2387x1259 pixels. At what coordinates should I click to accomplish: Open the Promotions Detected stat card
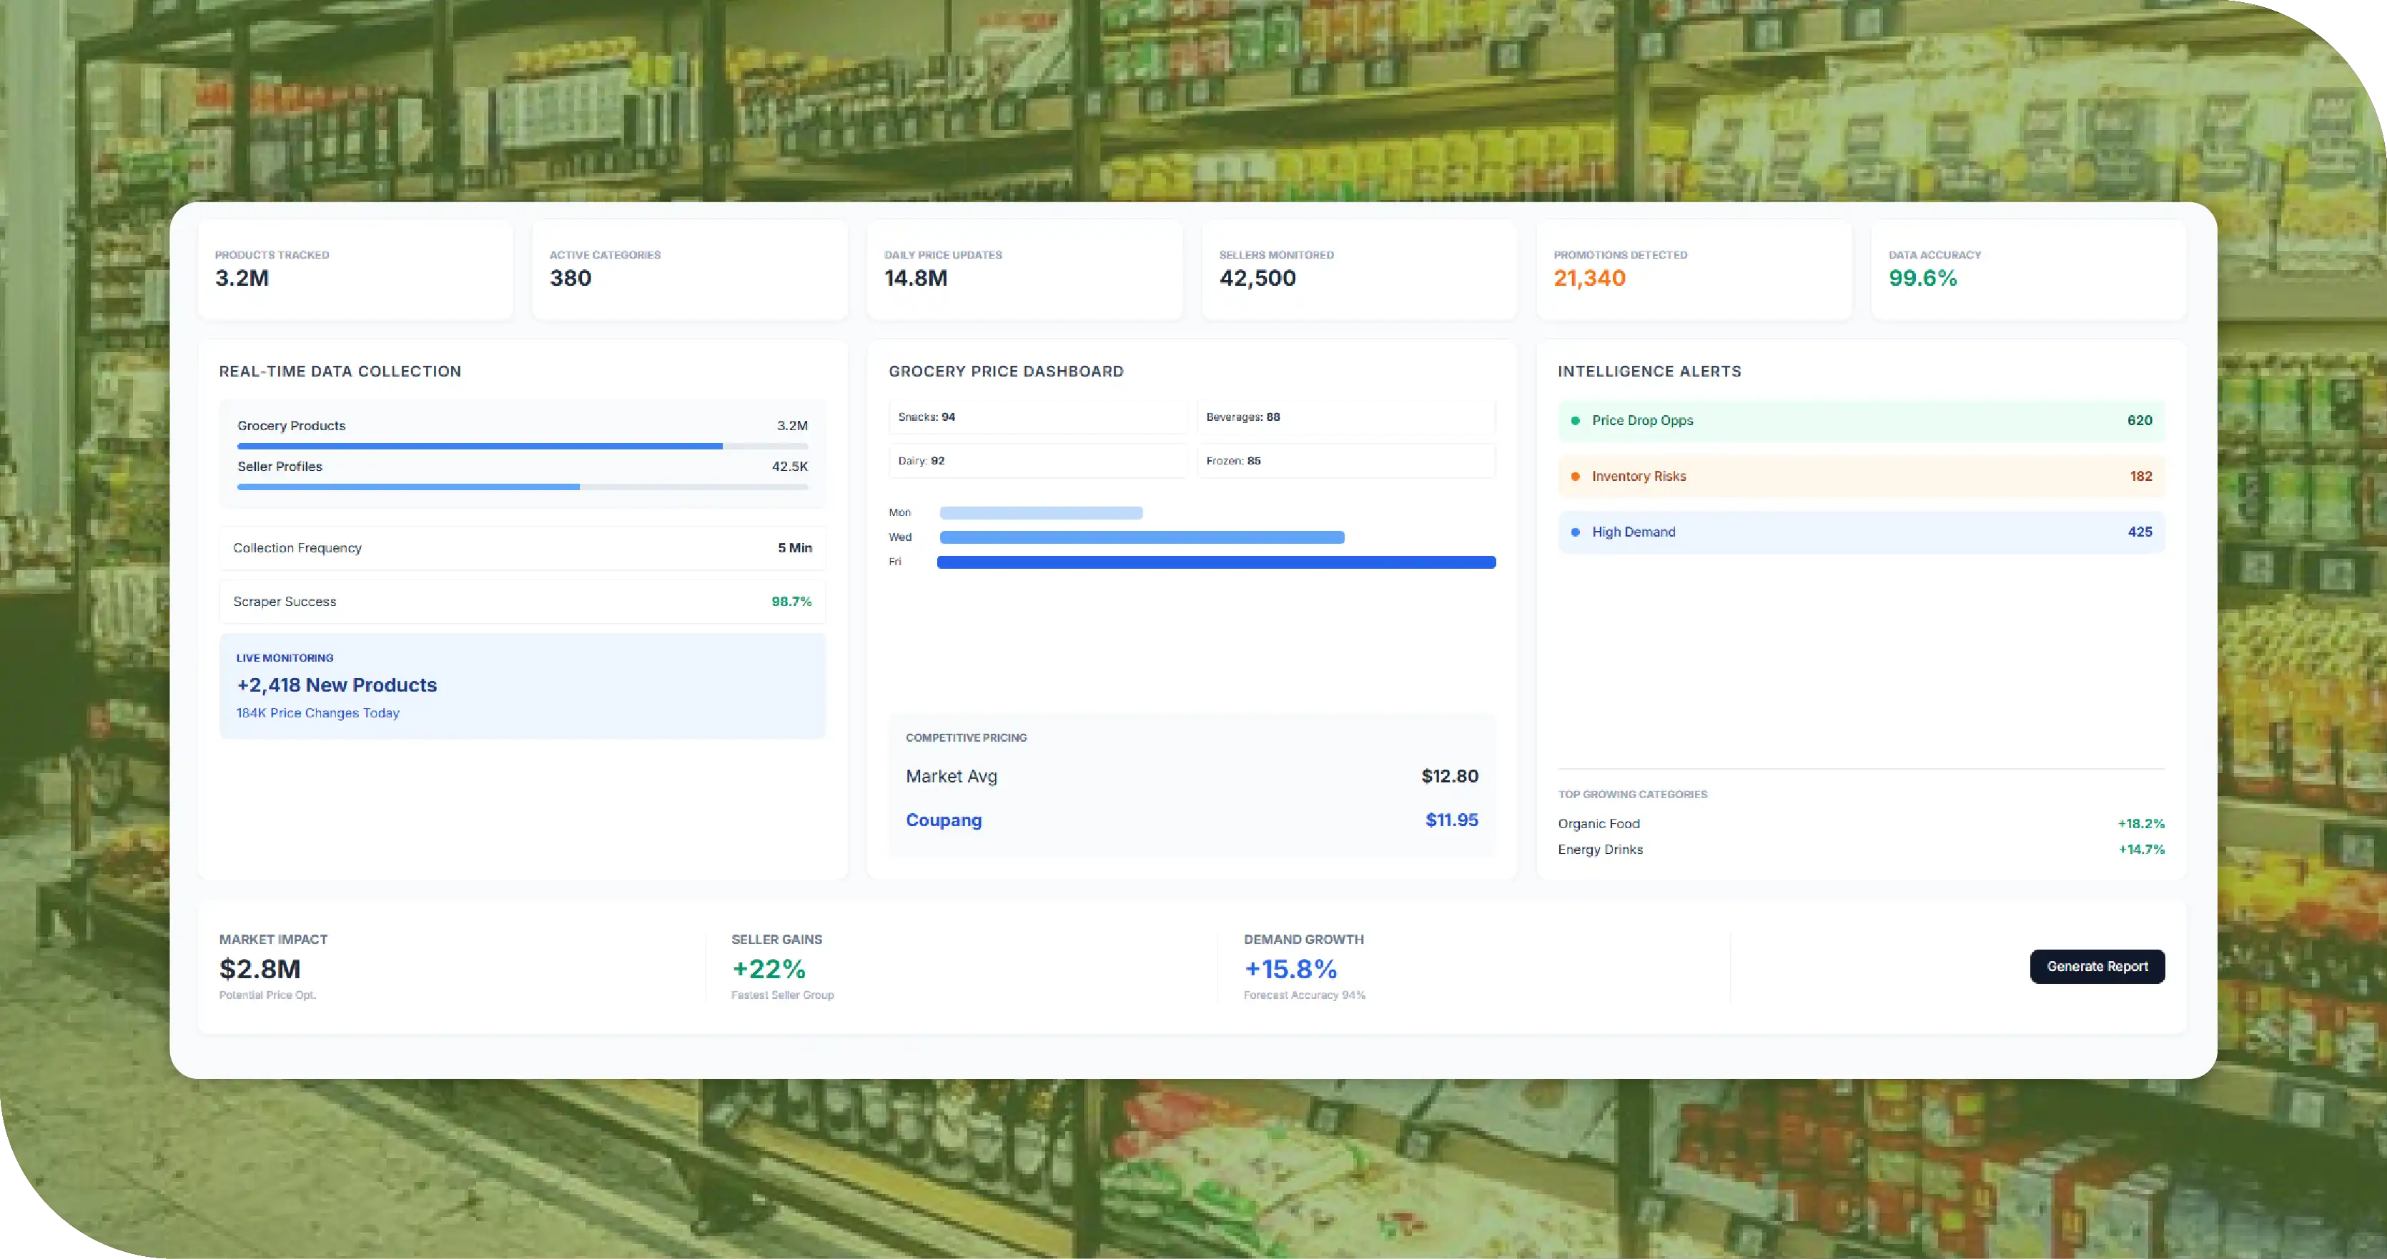(1694, 269)
